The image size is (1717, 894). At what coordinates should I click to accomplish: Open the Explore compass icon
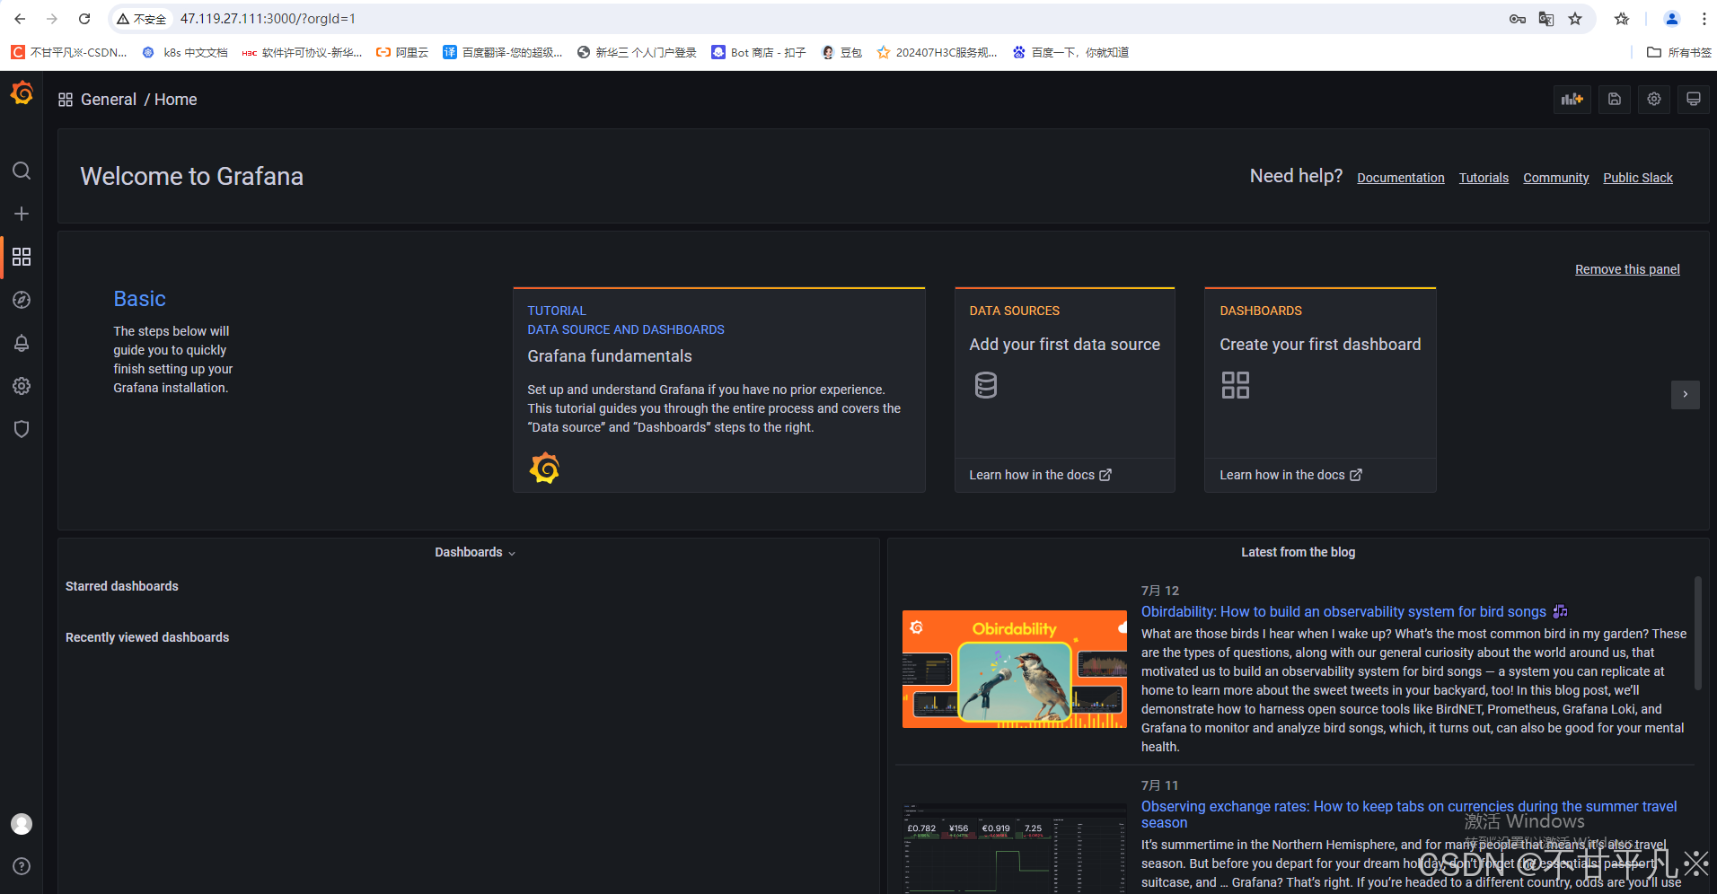pos(22,300)
